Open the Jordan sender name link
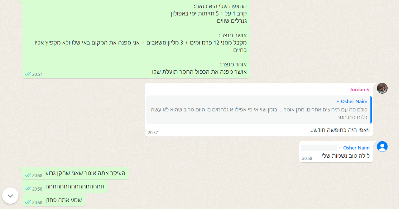Viewport: 399px width, 209px height. point(360,90)
